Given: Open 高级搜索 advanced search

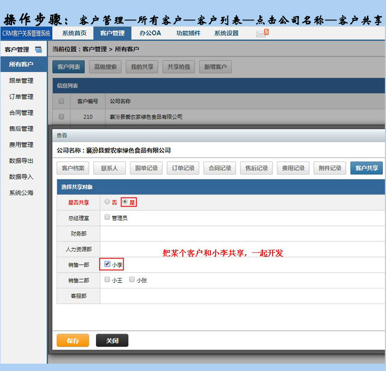Looking at the screenshot, I should [105, 67].
